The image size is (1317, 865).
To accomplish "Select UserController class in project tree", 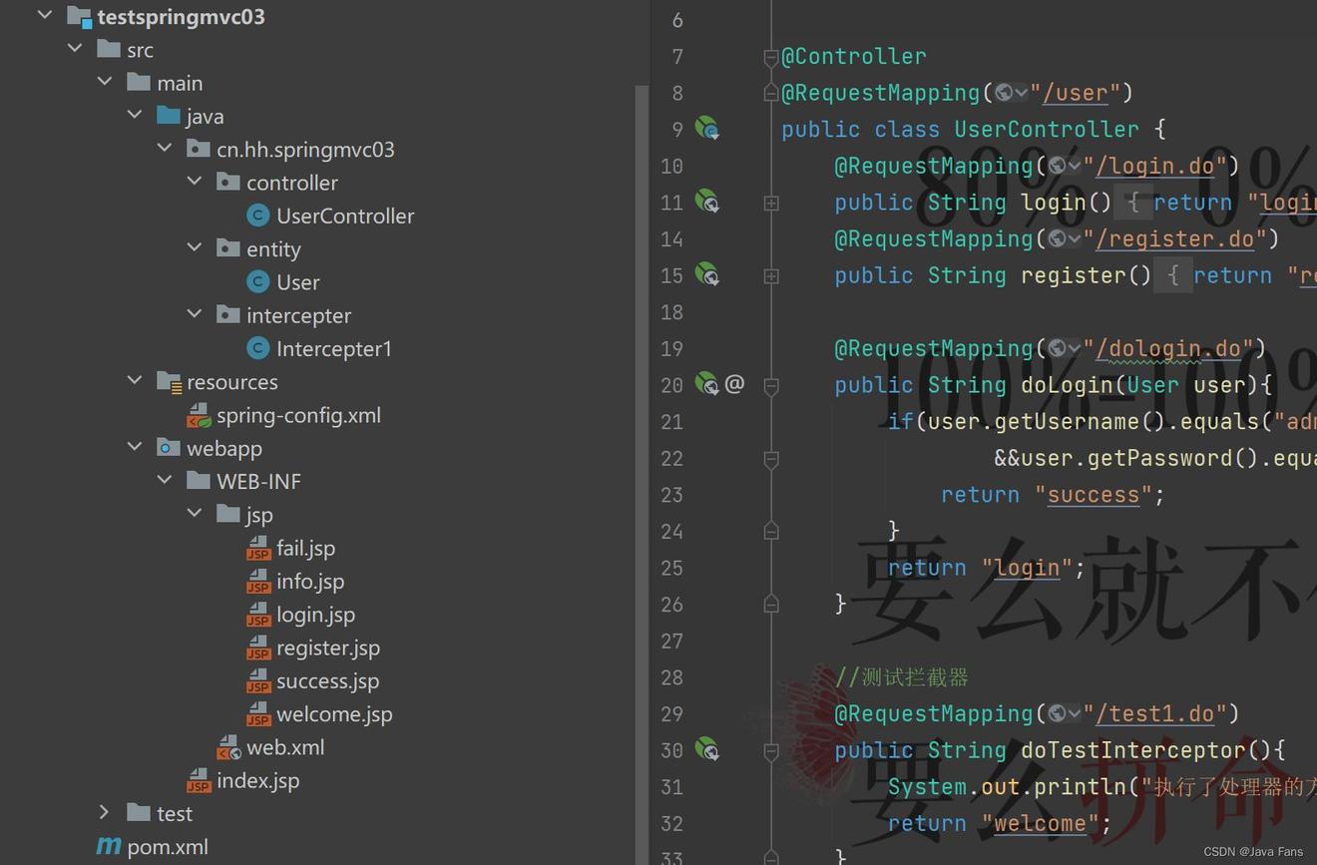I will 344,216.
